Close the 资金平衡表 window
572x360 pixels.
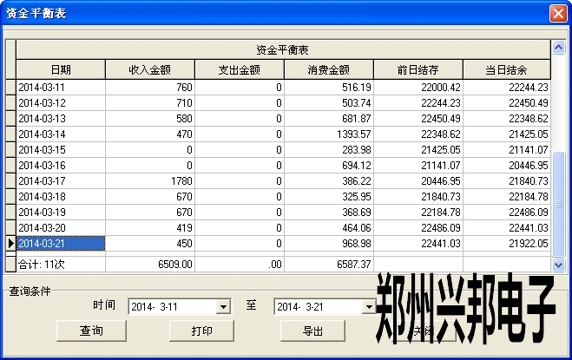[x=558, y=14]
